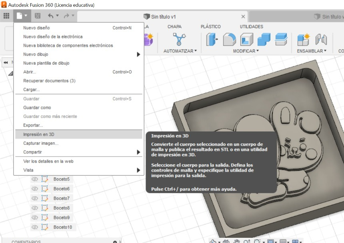Select the Combine bodies tool

[264, 39]
